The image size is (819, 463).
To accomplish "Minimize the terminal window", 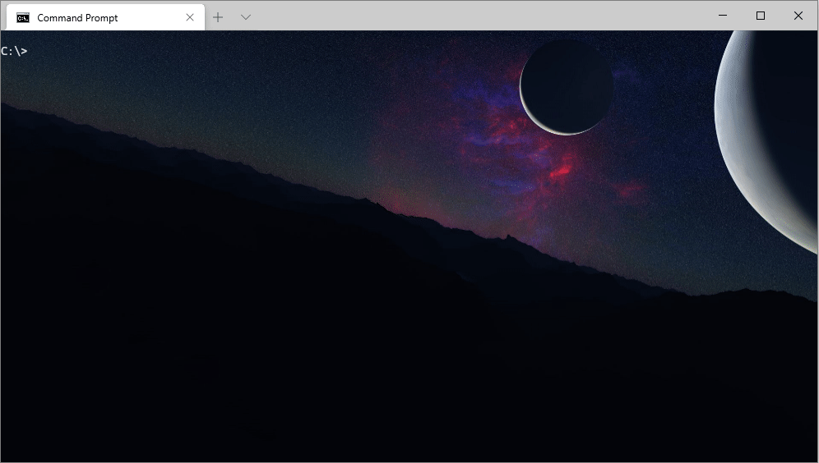I will click(723, 16).
